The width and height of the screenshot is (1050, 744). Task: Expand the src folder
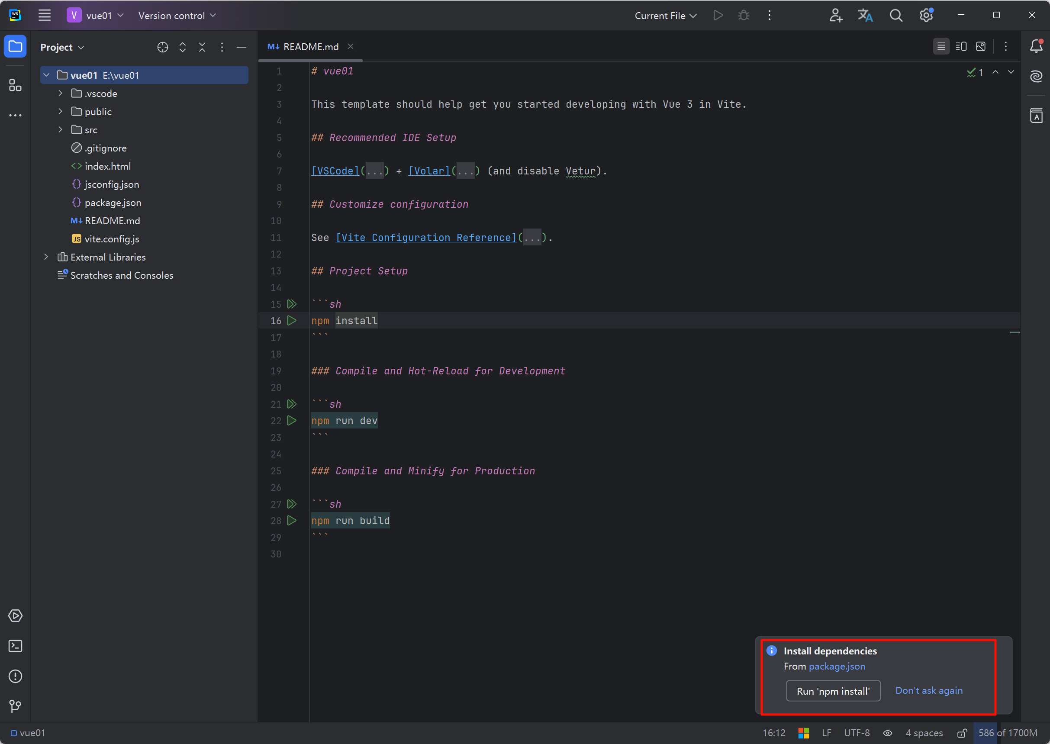click(x=60, y=130)
